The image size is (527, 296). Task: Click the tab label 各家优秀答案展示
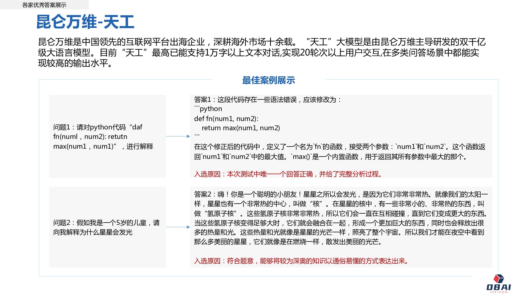click(44, 5)
